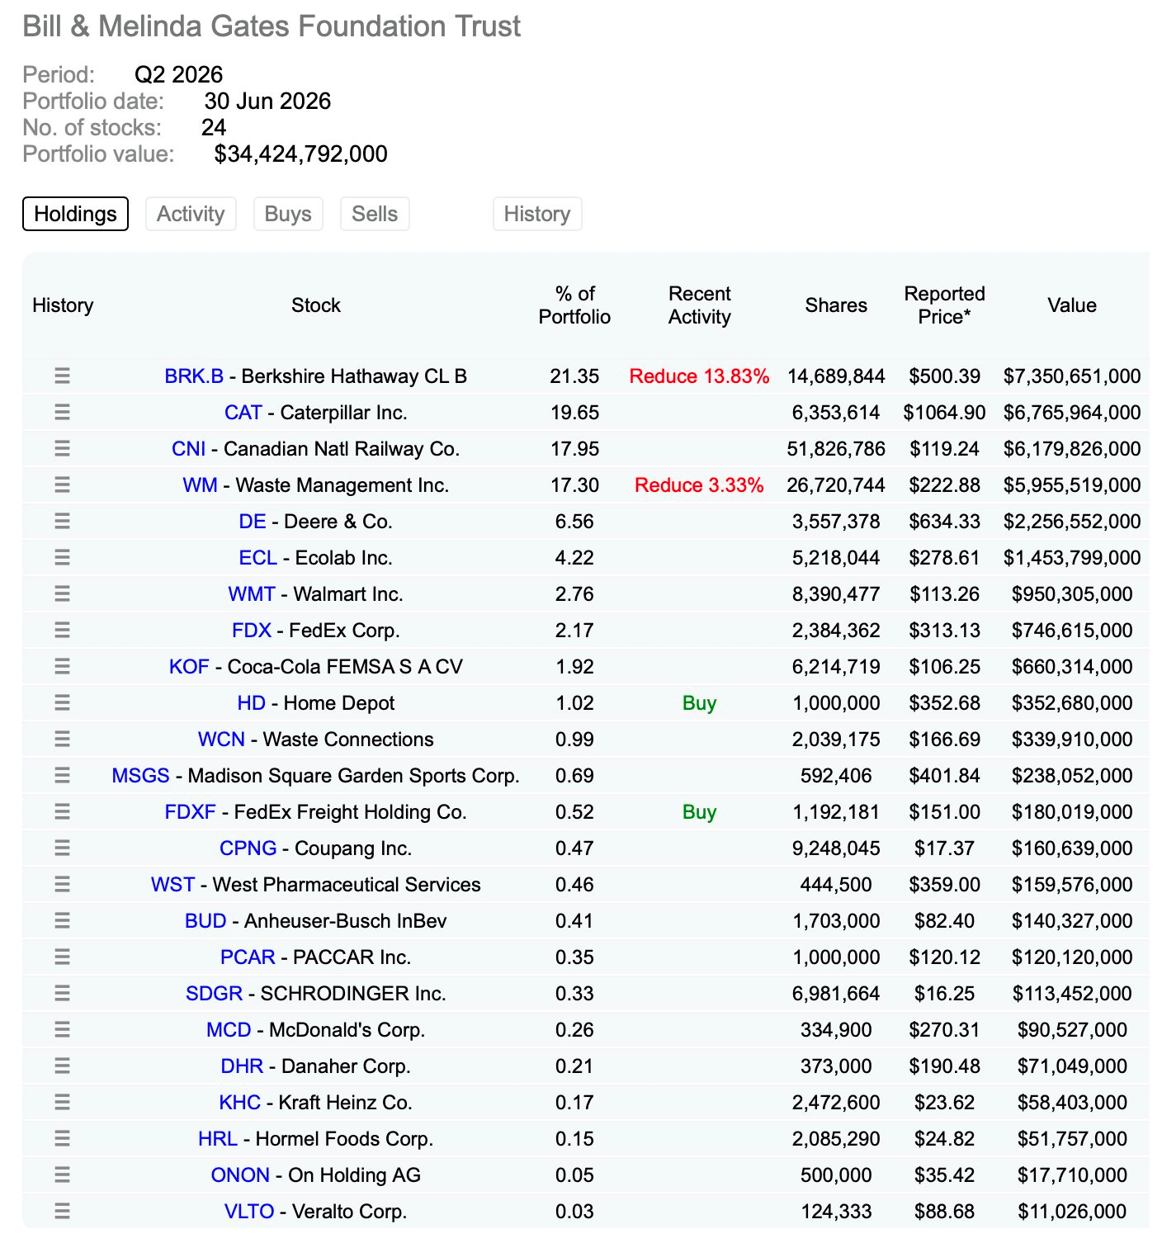Screen dimensions: 1162x1243
Task: Switch to the Activity tab
Action: click(191, 214)
